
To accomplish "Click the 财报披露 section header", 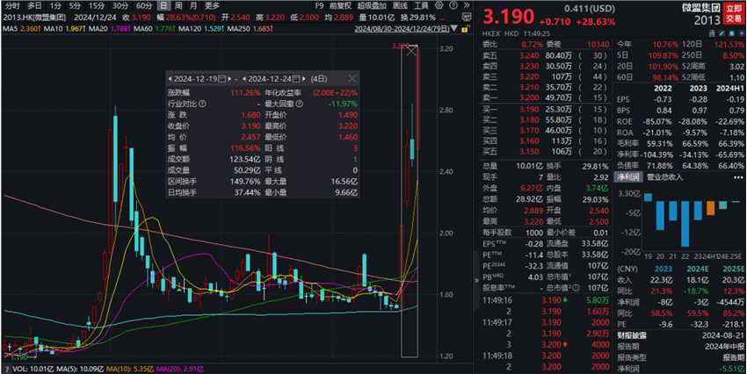I will 630,334.
